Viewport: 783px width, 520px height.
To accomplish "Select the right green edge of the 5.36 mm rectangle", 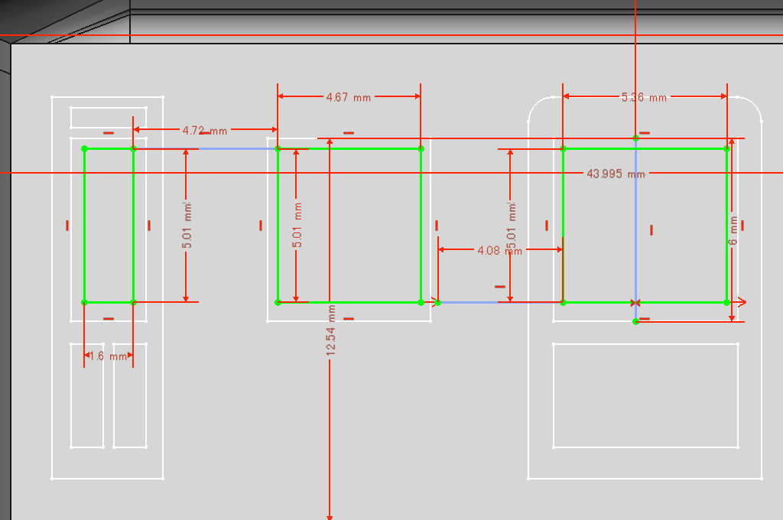I will pos(727,226).
